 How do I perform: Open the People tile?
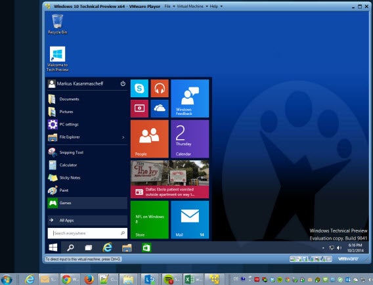[149, 139]
